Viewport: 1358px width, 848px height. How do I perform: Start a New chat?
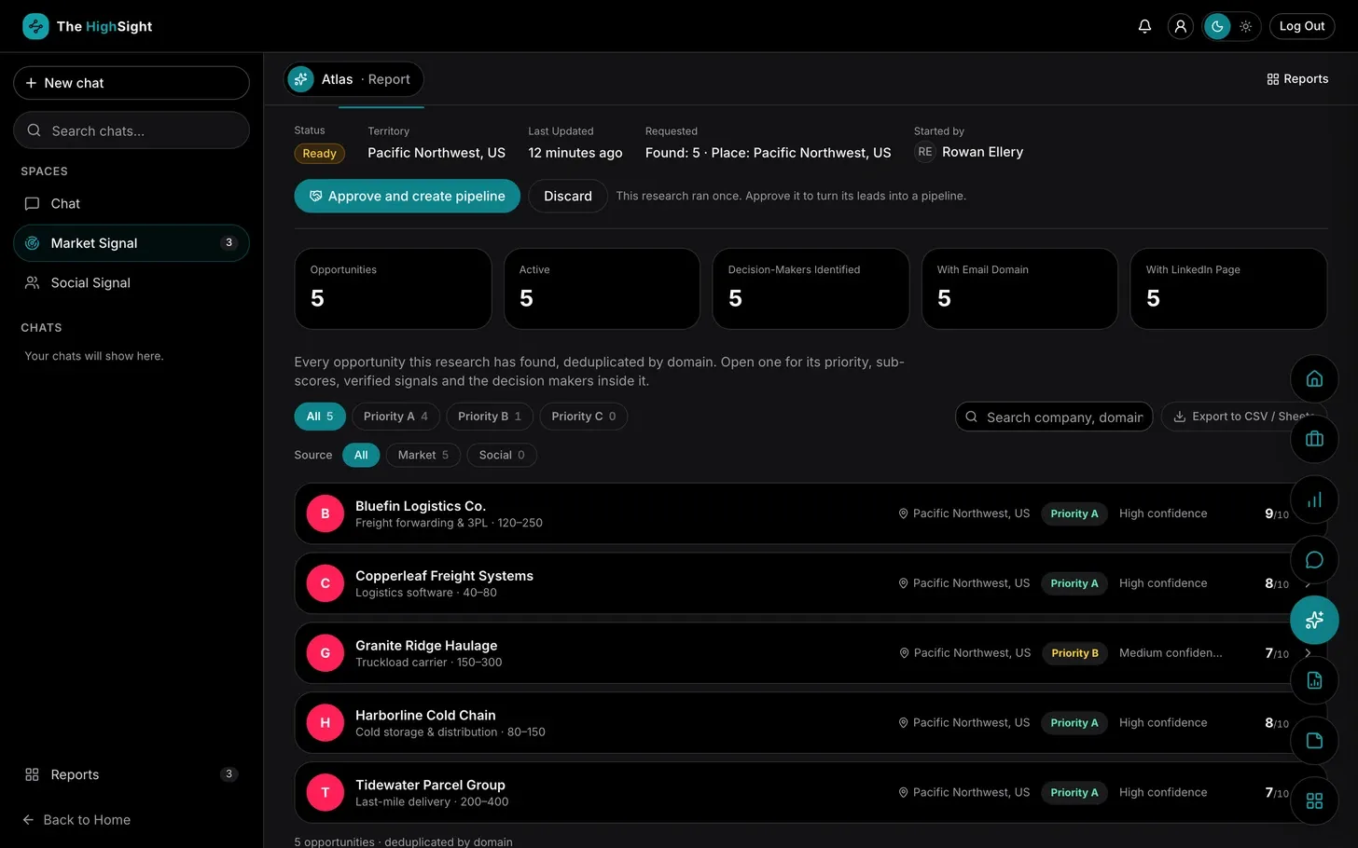(132, 83)
